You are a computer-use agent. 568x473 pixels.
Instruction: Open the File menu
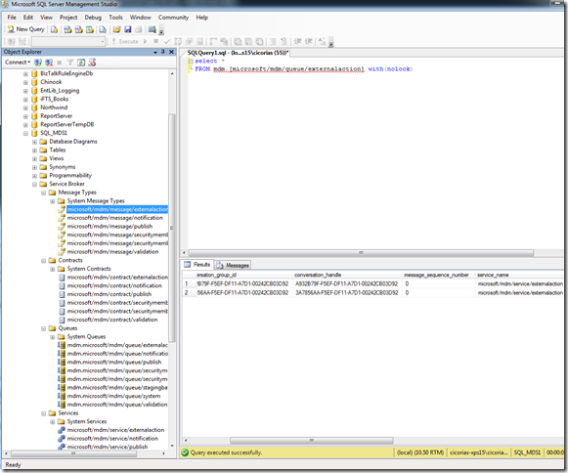12,18
